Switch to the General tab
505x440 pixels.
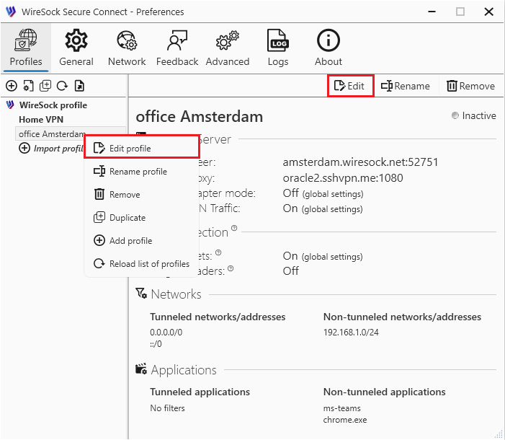coord(76,48)
